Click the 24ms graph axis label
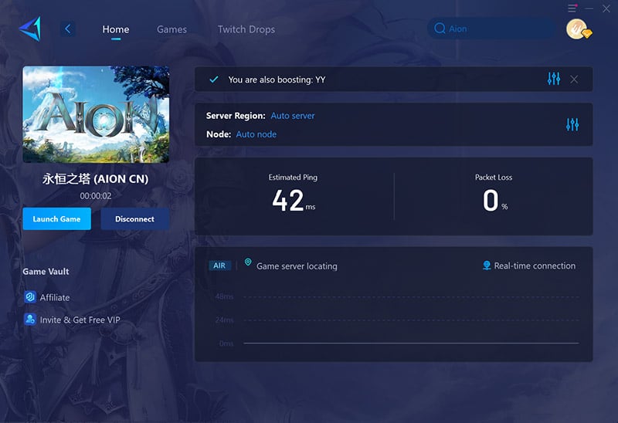Screen dimensions: 618x423 224,320
